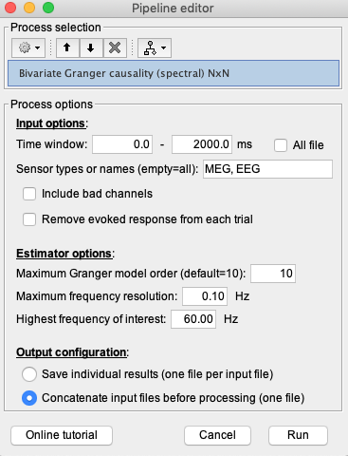Move selected process down with arrow icon

[x=91, y=47]
